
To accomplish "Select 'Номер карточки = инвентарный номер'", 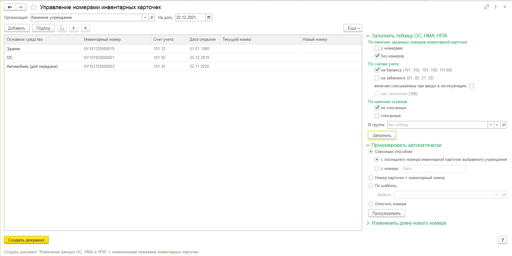I will (371, 178).
